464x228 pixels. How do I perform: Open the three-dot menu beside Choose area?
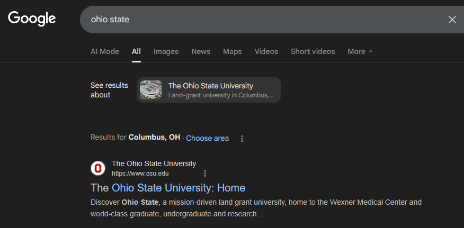242,139
